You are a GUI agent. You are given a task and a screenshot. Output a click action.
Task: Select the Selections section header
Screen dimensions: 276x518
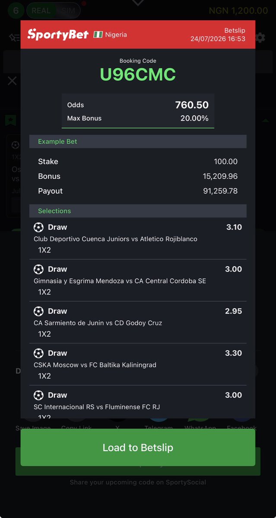click(x=138, y=211)
